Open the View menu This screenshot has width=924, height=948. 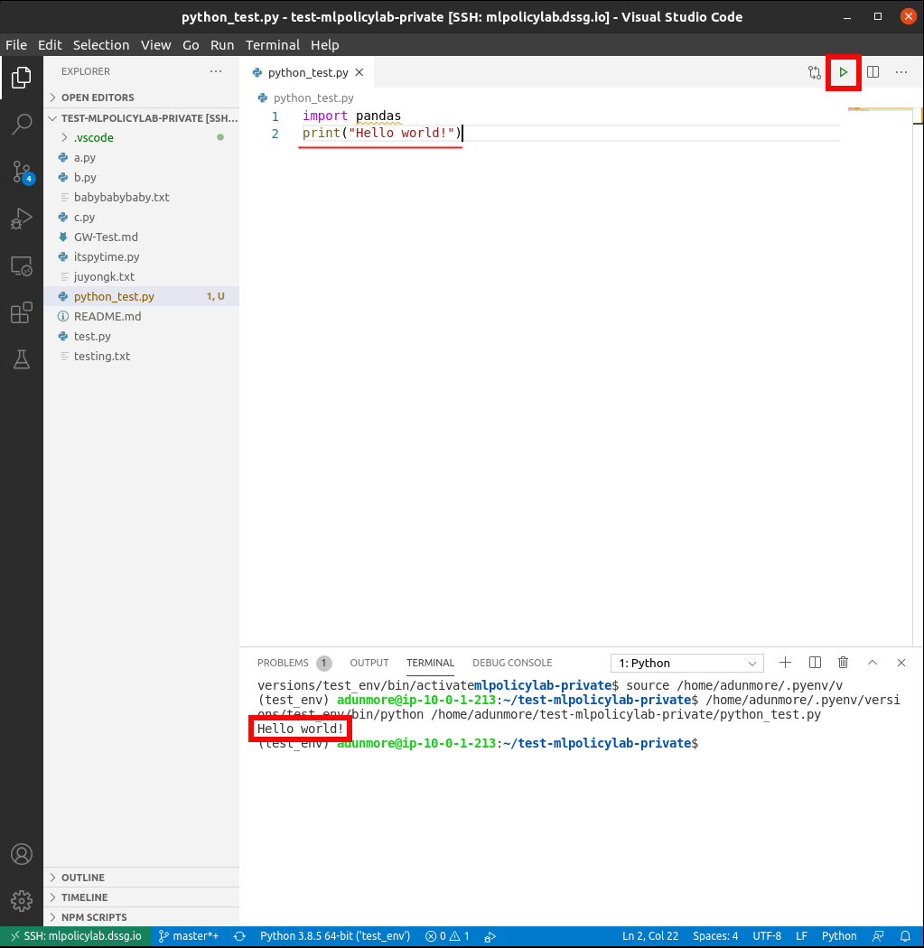(156, 45)
